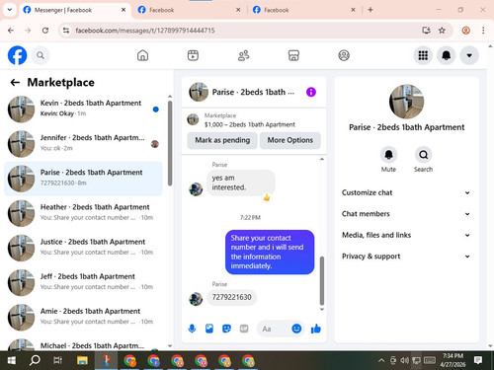
Task: Open File Explorer from taskbar
Action: [x=82, y=360]
